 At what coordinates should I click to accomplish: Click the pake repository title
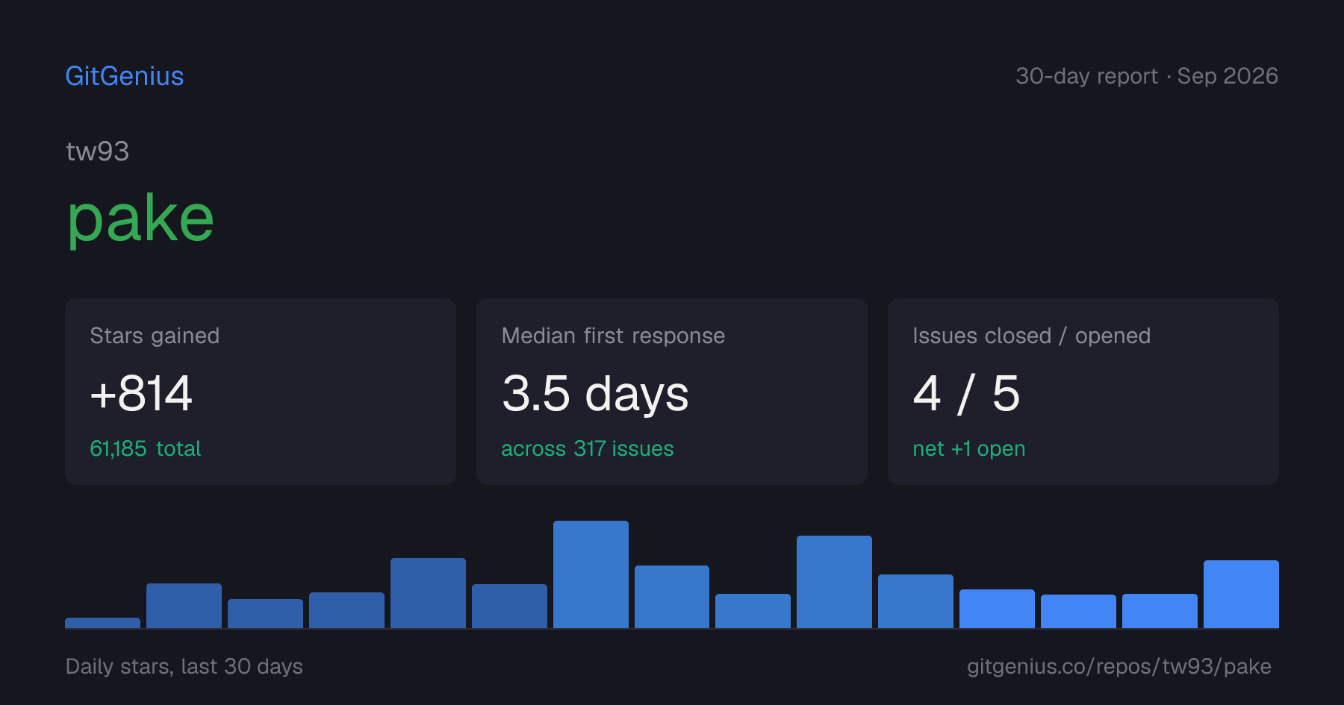[140, 220]
